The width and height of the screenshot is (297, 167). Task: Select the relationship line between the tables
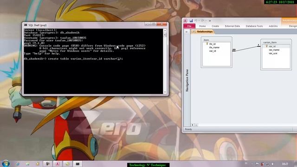(x=246, y=48)
